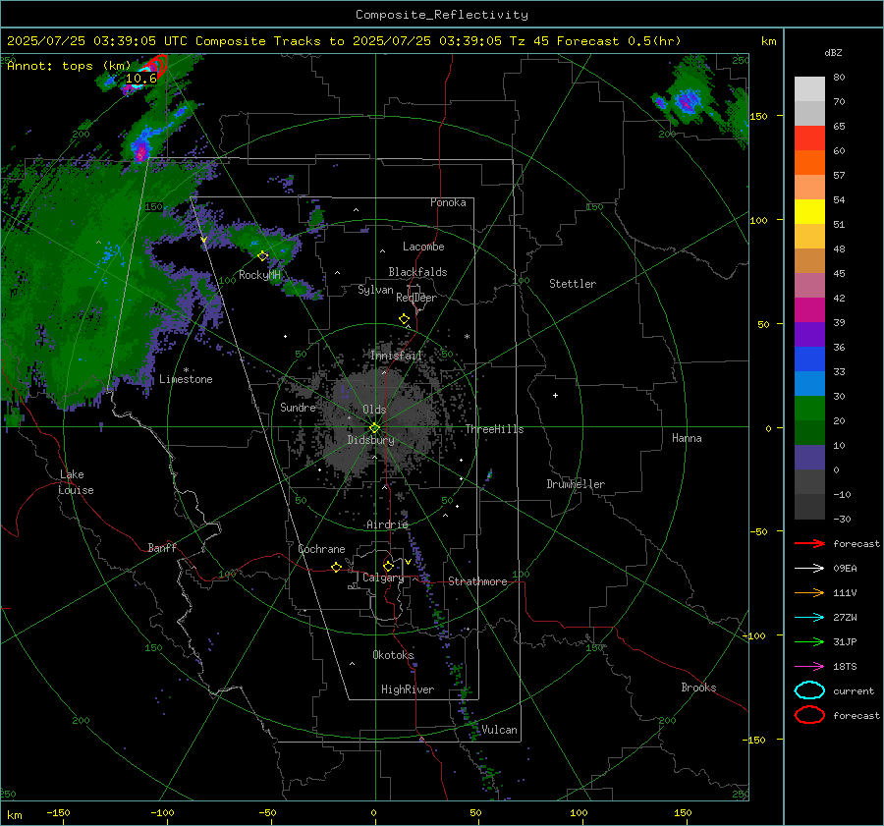Click the Composite_Reflectivity title

coord(442,15)
